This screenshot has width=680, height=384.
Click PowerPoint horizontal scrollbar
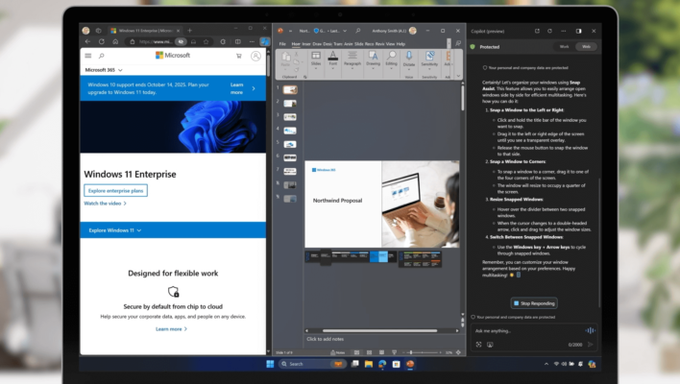point(380,330)
